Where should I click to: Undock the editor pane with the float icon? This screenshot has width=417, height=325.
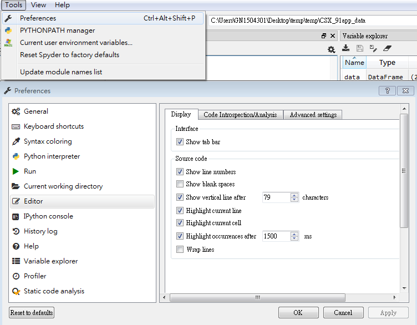click(x=324, y=36)
